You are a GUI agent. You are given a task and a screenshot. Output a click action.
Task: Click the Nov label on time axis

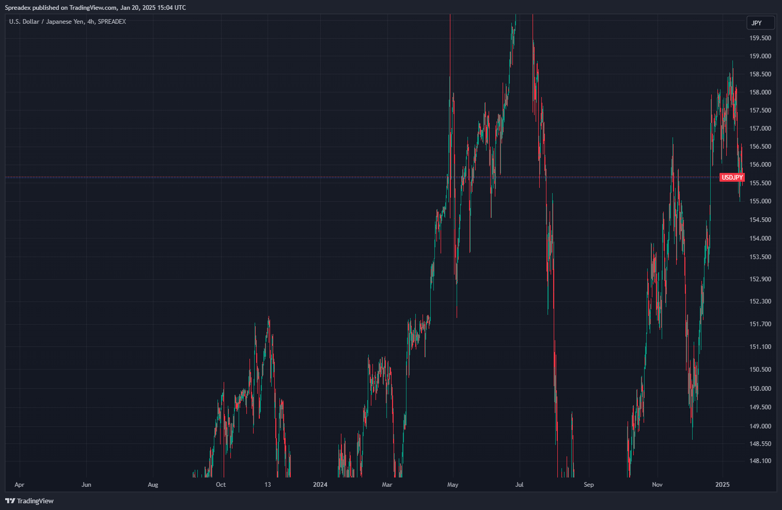coord(657,485)
